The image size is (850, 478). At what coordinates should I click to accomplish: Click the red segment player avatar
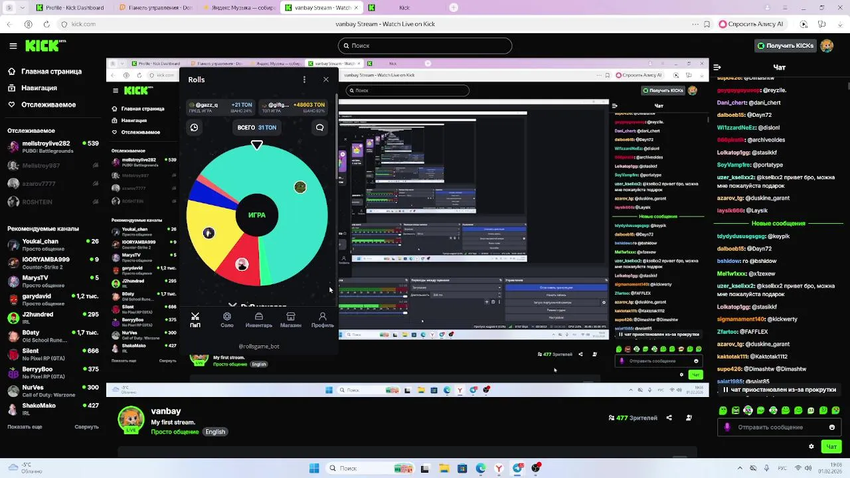point(242,264)
